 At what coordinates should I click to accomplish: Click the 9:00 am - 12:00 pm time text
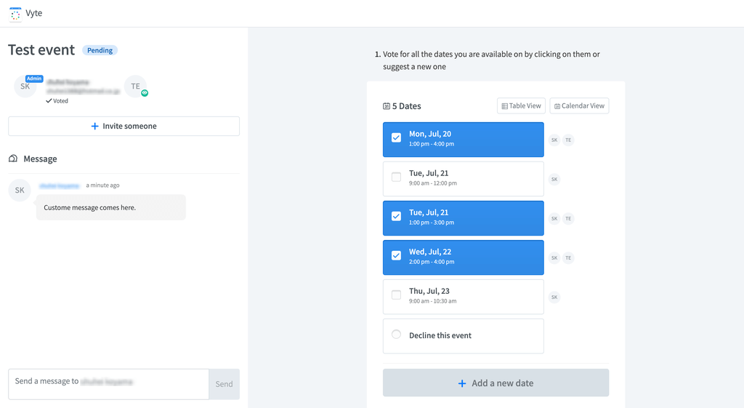[x=433, y=183]
